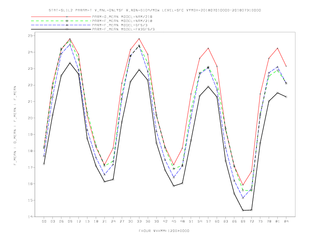Click x-axis forecast hour label 09
This screenshot has height=241, width=312.
click(x=70, y=221)
